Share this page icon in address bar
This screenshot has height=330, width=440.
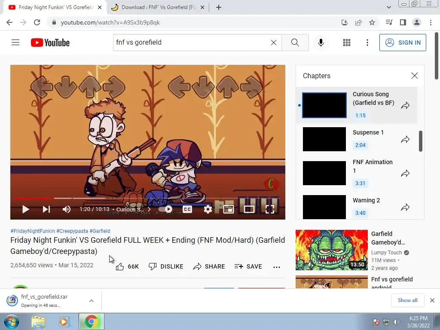click(358, 22)
